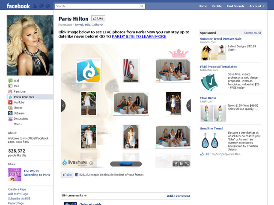
Task: Share gallery via Facebook icon
Action: point(176,164)
